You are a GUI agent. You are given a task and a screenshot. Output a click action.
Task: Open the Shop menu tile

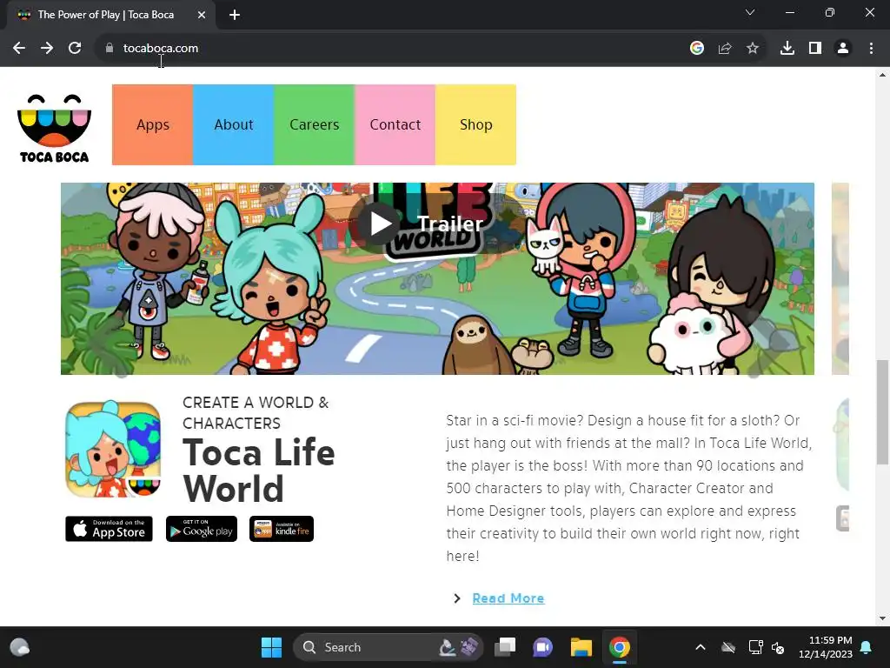475,125
